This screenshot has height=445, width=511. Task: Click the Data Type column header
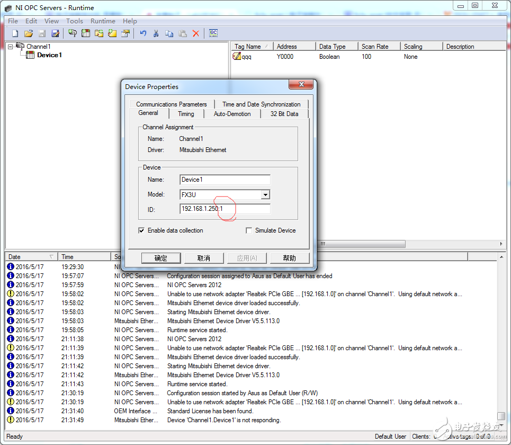pos(337,47)
